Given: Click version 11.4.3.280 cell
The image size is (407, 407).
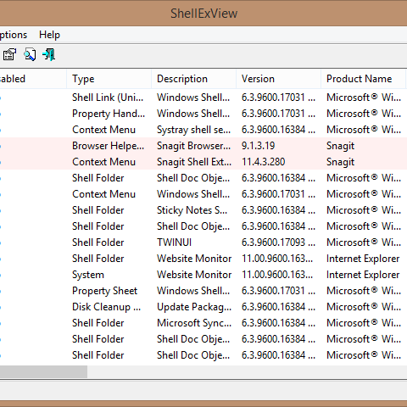Looking at the screenshot, I should (x=263, y=162).
